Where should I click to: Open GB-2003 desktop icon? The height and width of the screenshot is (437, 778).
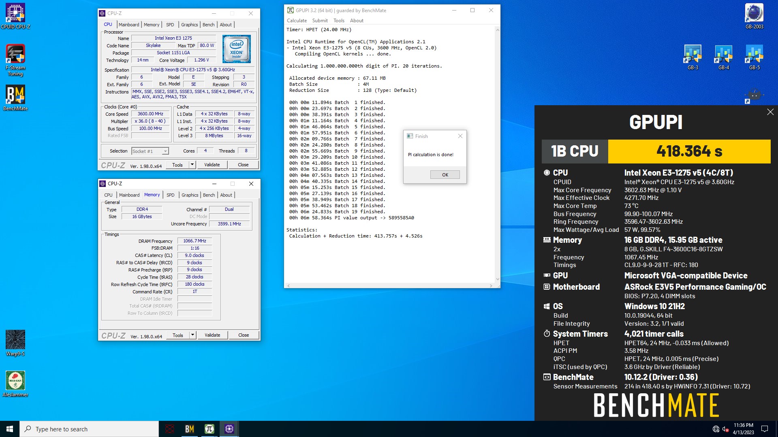pyautogui.click(x=754, y=16)
